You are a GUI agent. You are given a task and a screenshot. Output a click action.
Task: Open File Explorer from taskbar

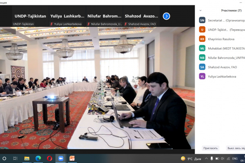[x=27, y=158]
